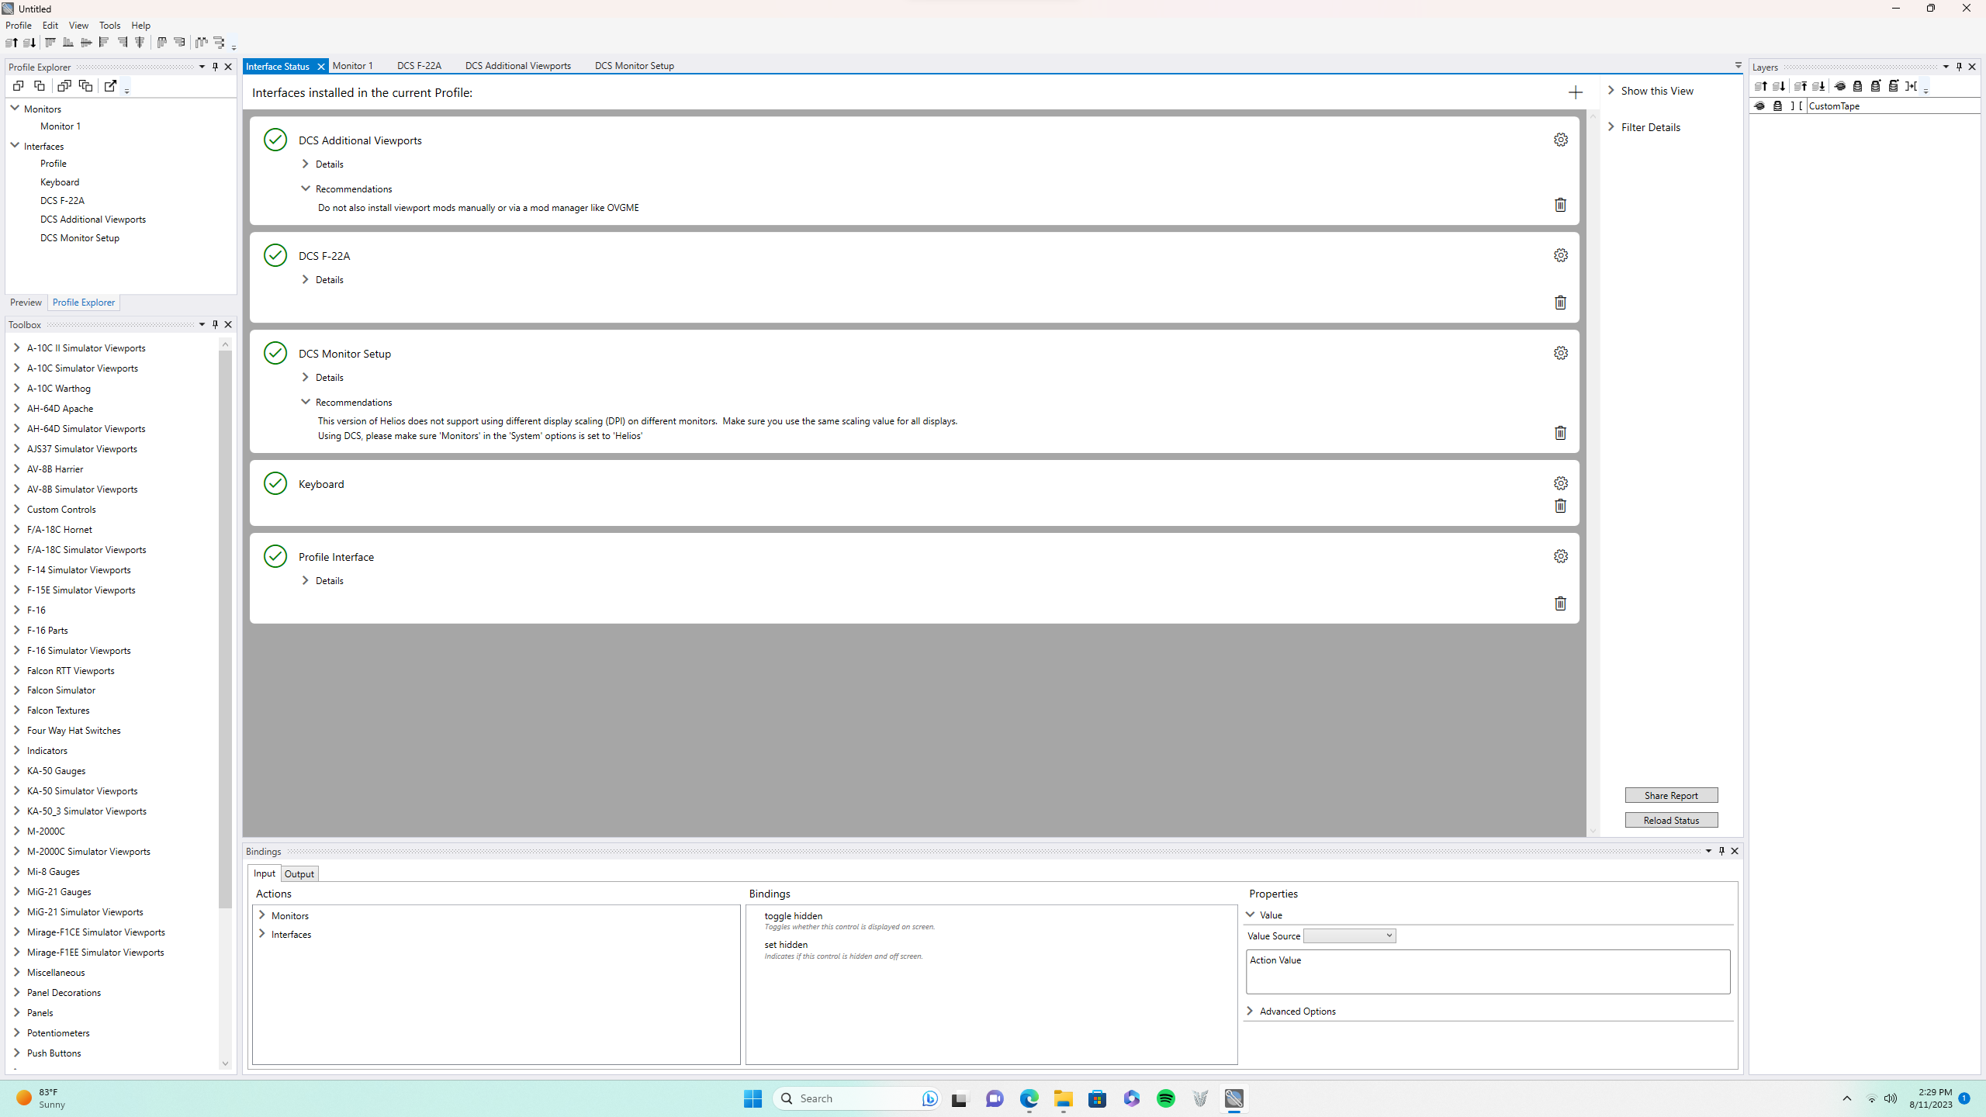Move the selected layer up in Layers panel
Image resolution: width=1986 pixels, height=1117 pixels.
coord(1760,86)
